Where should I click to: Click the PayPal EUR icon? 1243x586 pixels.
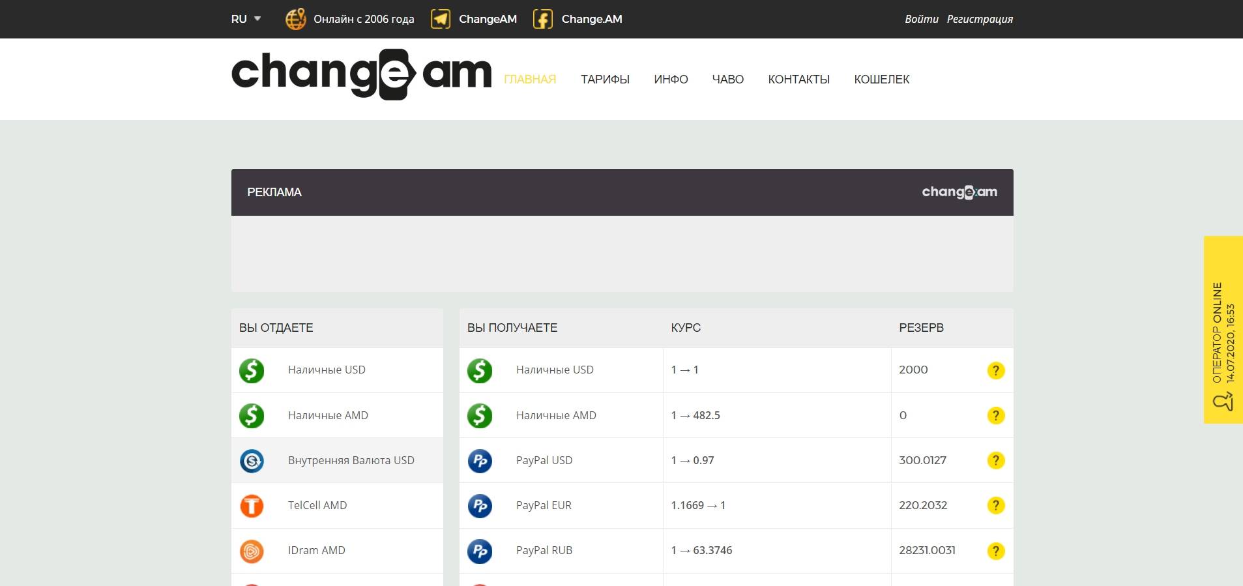480,506
